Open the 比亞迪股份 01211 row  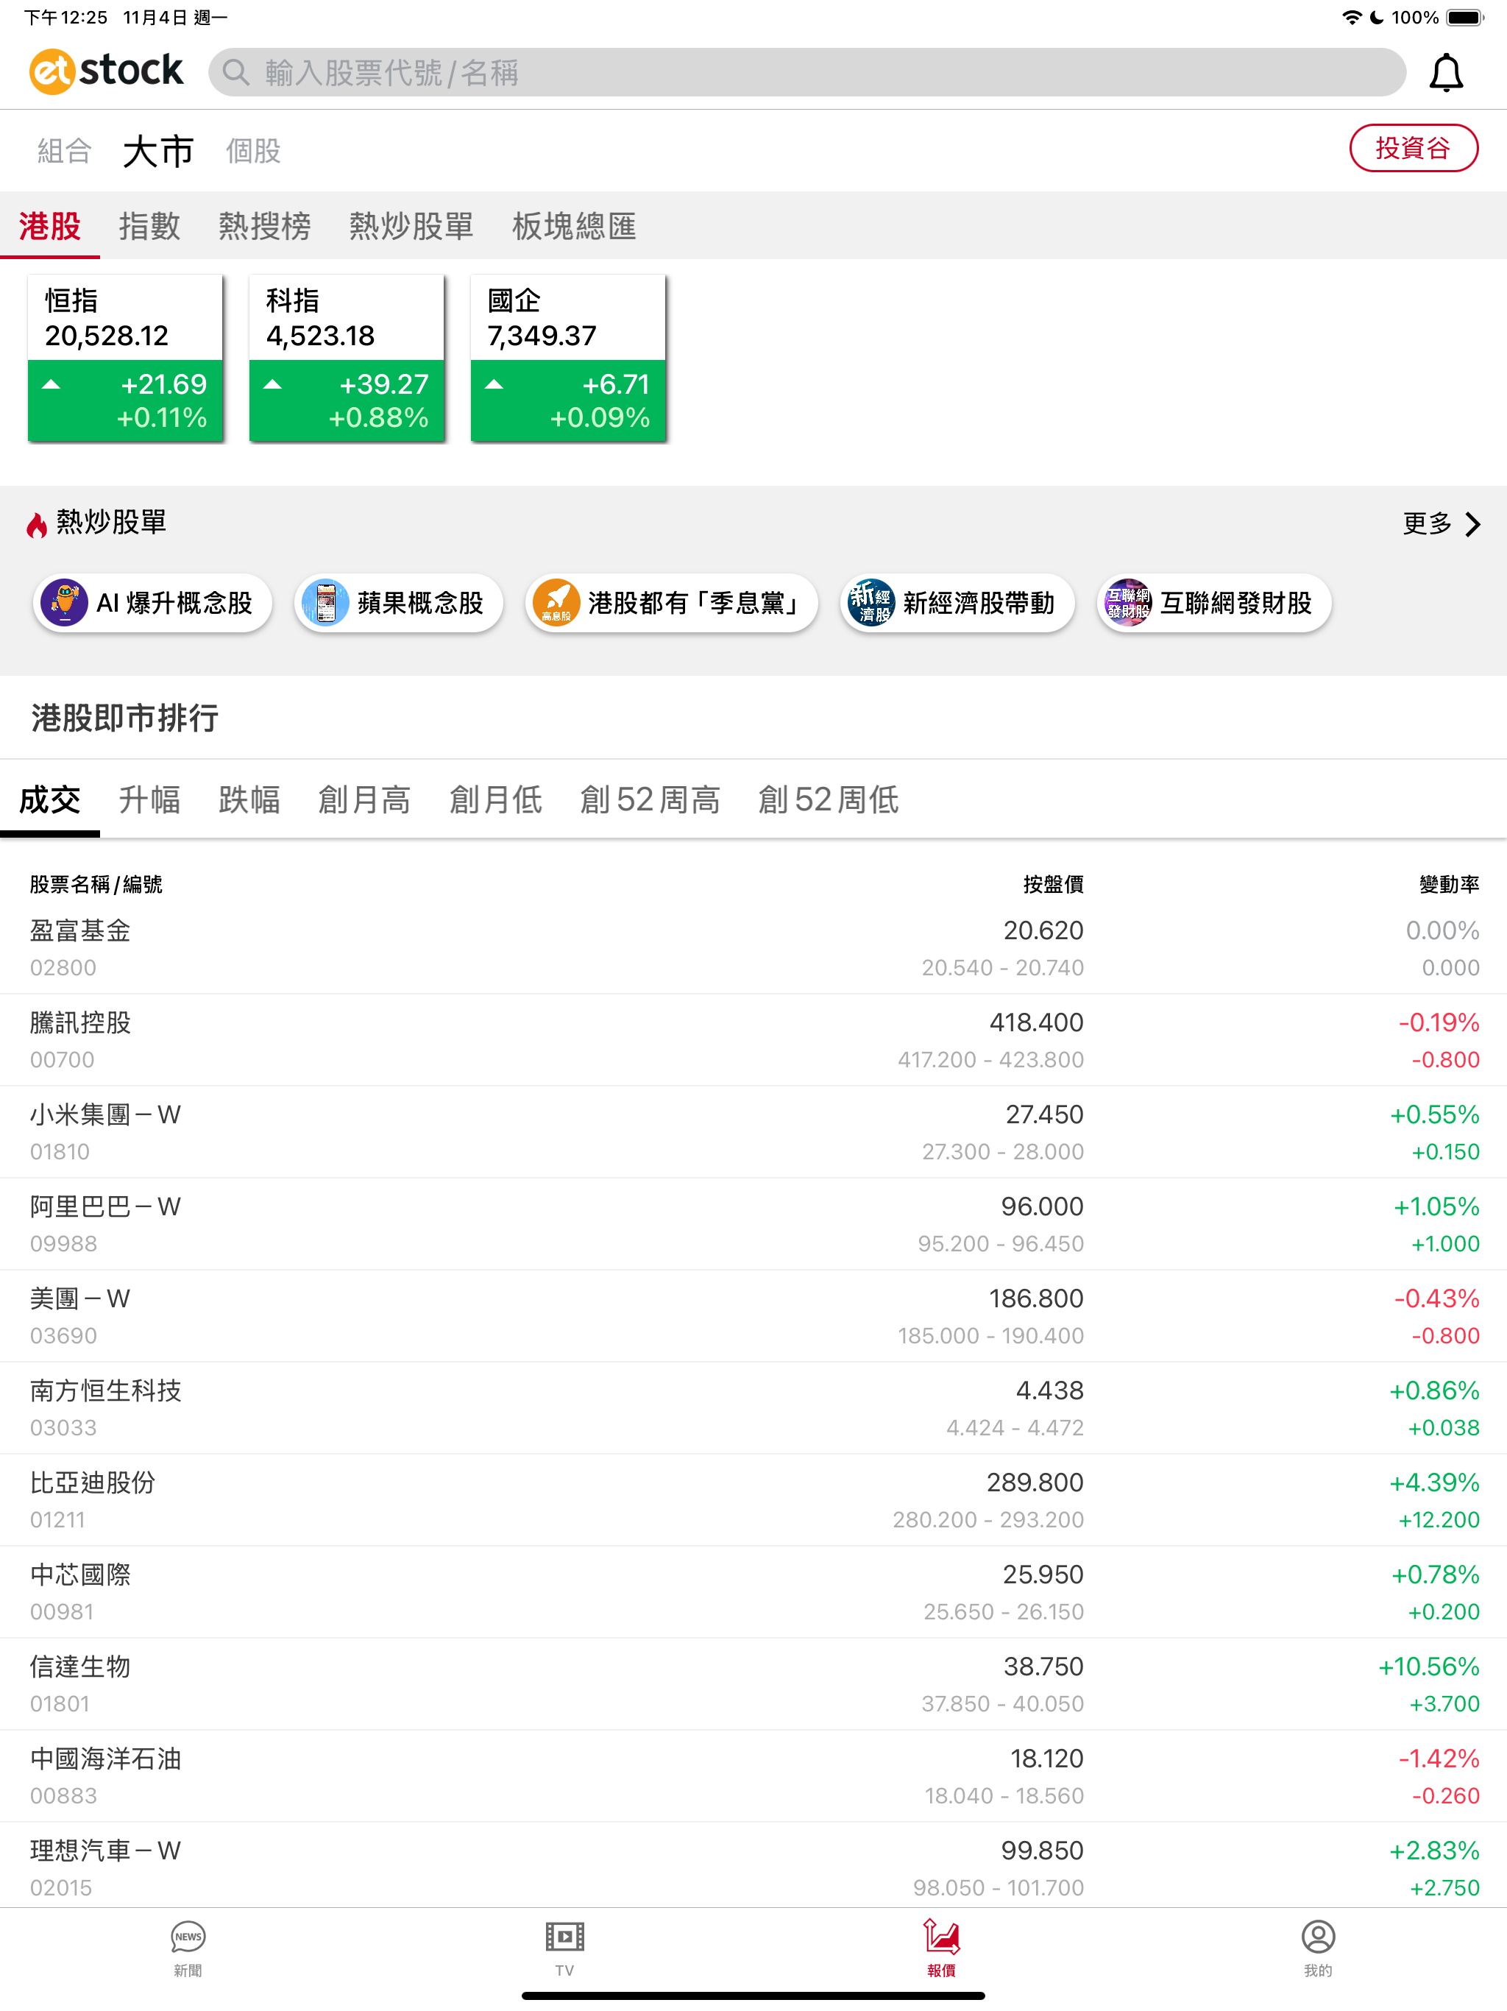click(753, 1500)
